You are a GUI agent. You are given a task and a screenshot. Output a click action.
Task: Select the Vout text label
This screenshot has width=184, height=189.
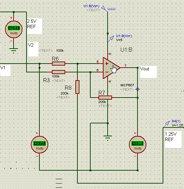(x=145, y=69)
